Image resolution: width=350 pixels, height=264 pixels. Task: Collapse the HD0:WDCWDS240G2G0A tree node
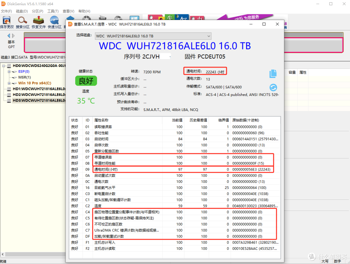pos(3,66)
